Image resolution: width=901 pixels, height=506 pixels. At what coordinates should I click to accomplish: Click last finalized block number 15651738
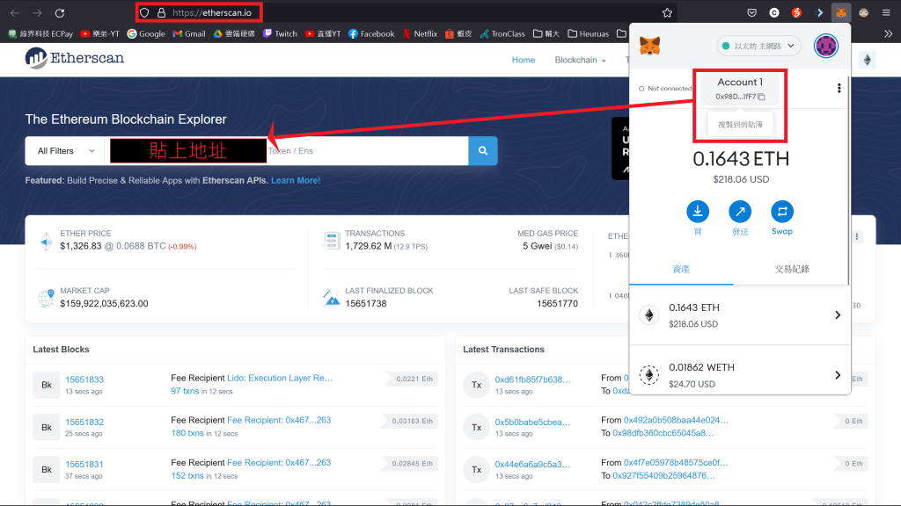pos(365,303)
